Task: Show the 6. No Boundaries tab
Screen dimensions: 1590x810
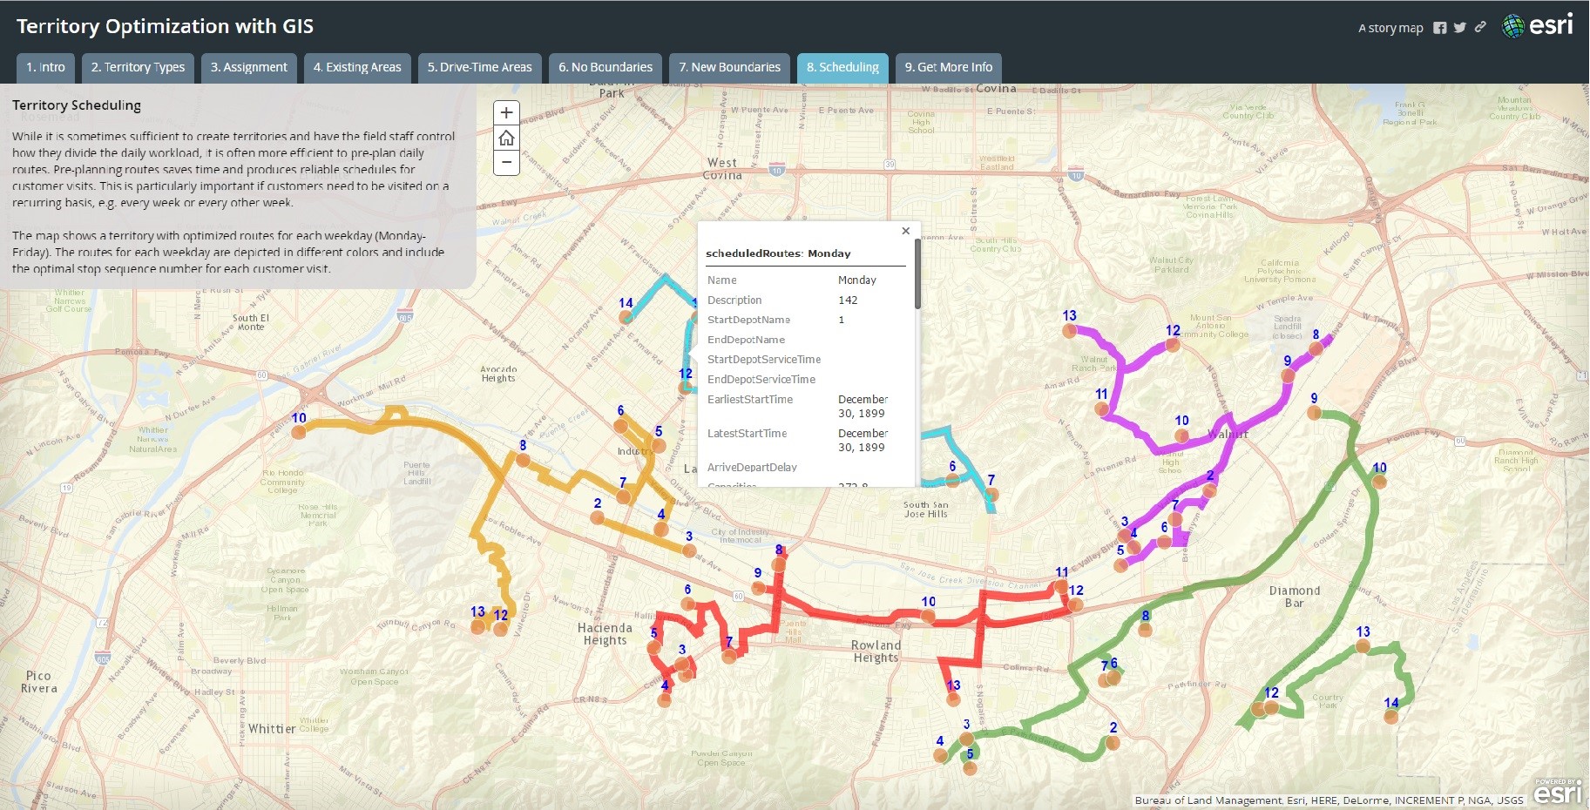Action: click(x=606, y=68)
